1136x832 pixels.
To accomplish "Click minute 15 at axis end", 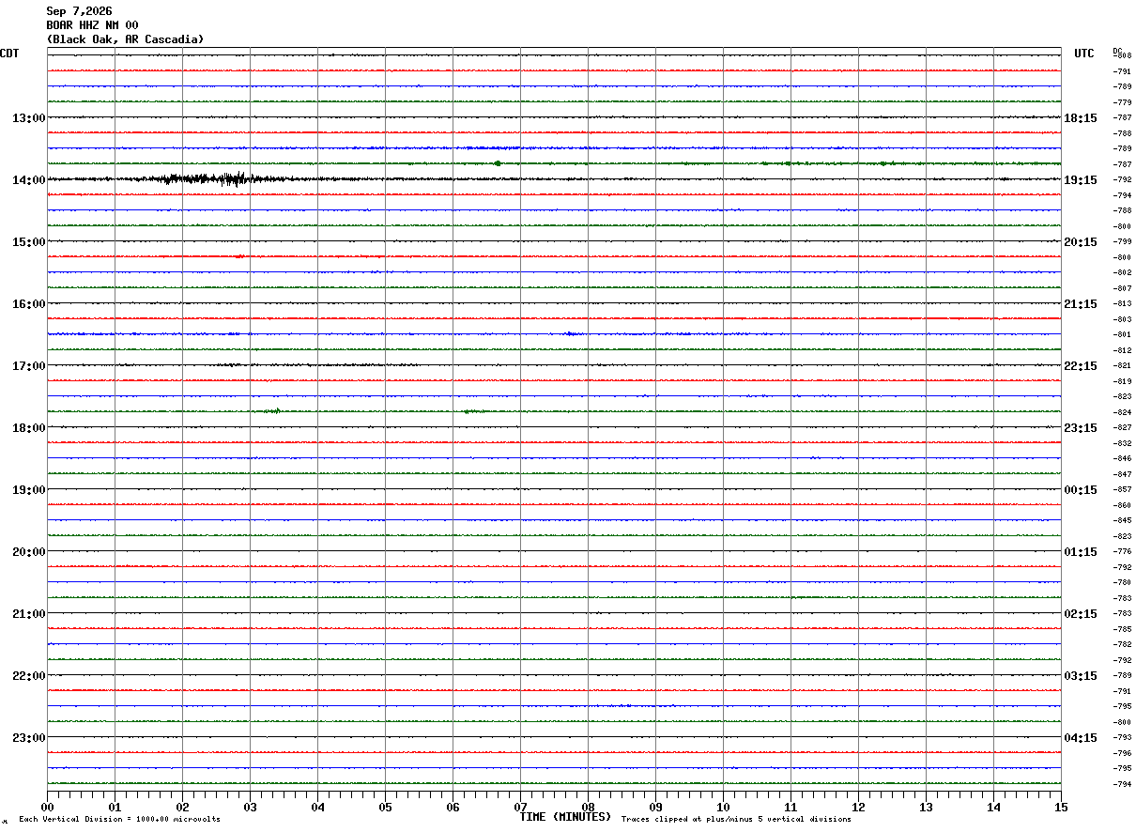I will coord(1061,807).
